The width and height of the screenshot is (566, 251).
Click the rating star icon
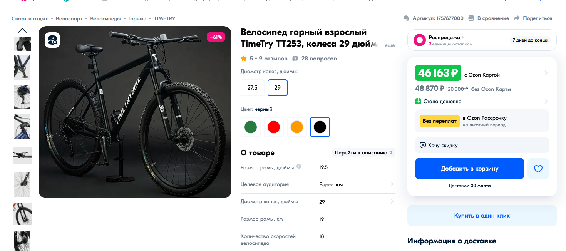click(244, 59)
